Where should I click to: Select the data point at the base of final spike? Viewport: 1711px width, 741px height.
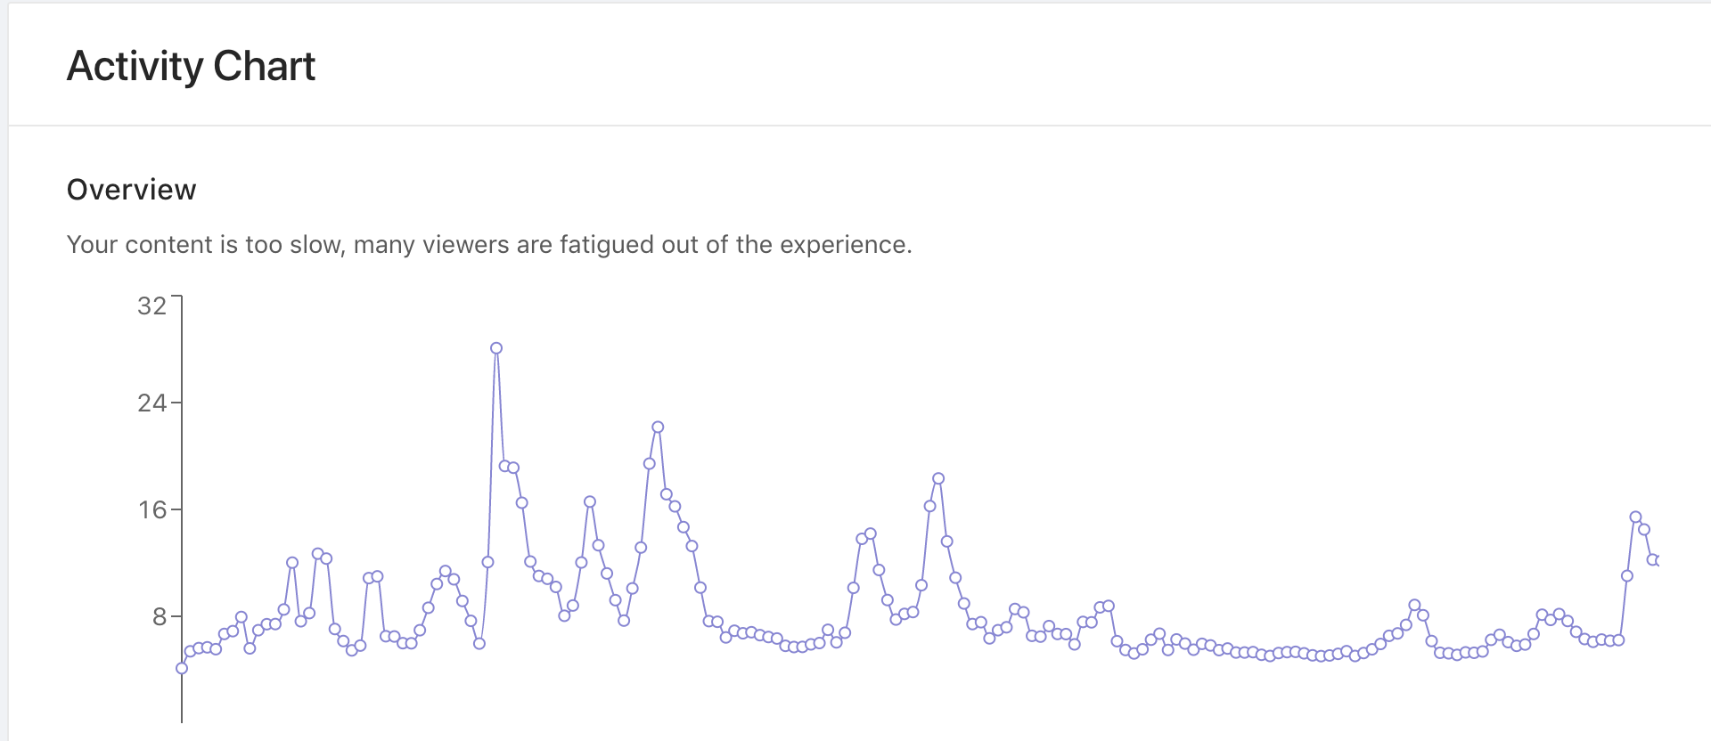coord(1618,640)
